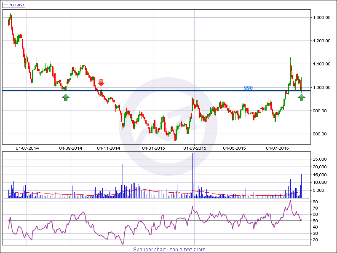Click green up arrow below July 2015 peak
Image resolution: width=337 pixels, height=253 pixels.
[x=302, y=97]
